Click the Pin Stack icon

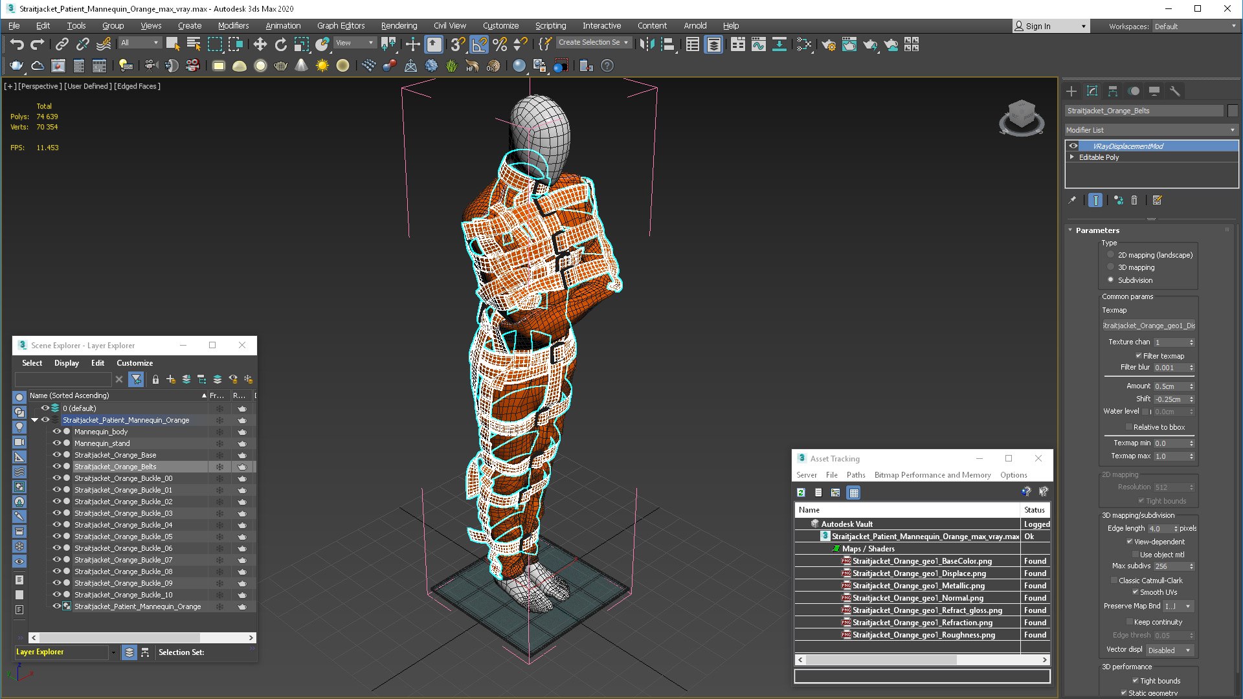(1072, 201)
